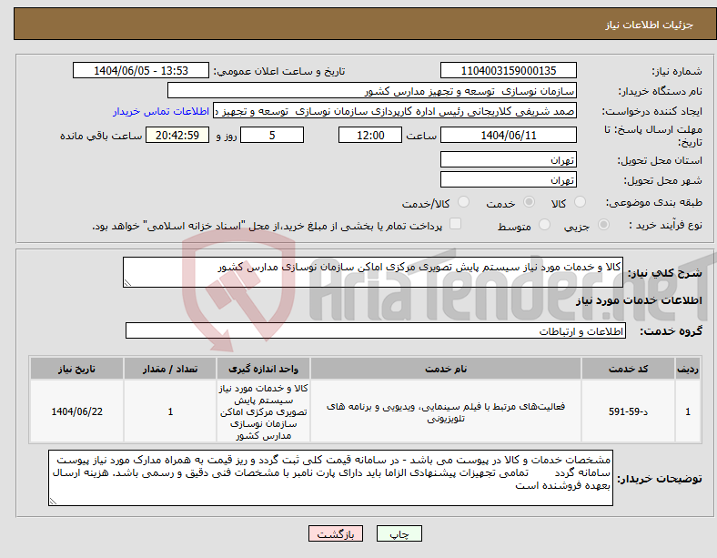Viewport: 717px width, 558px height.
Task: Click the delivery city field تهران
Action: point(508,179)
